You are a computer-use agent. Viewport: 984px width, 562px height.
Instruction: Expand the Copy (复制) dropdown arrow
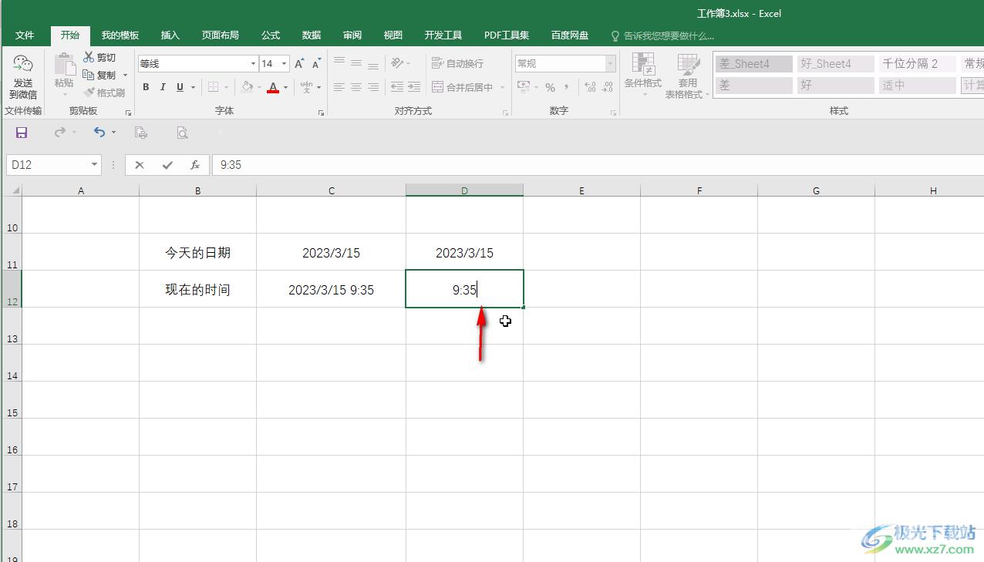tap(125, 76)
